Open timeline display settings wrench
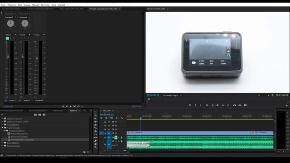This screenshot has height=163, width=290. pyautogui.click(x=122, y=118)
